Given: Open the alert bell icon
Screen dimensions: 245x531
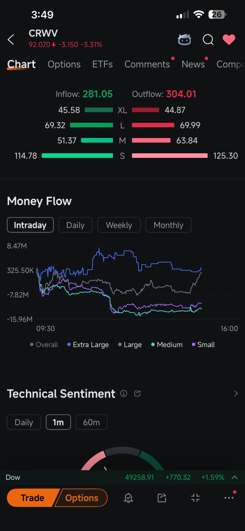Looking at the screenshot, I should [129, 498].
